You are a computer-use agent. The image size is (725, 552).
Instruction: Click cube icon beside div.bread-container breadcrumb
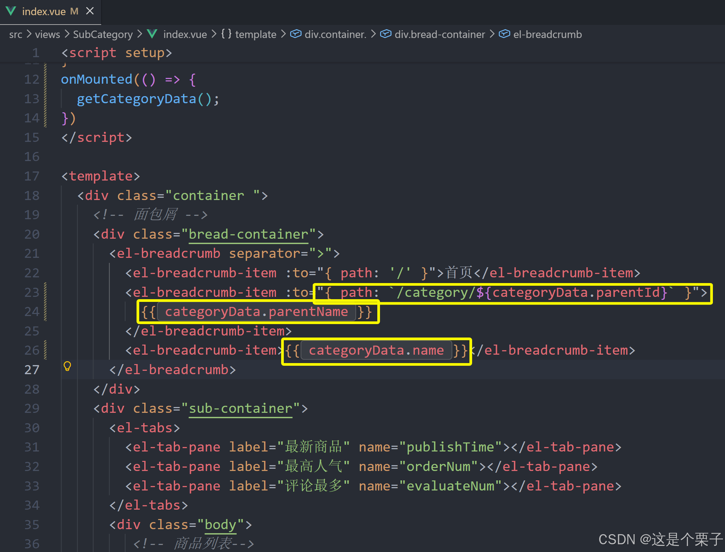coord(386,34)
